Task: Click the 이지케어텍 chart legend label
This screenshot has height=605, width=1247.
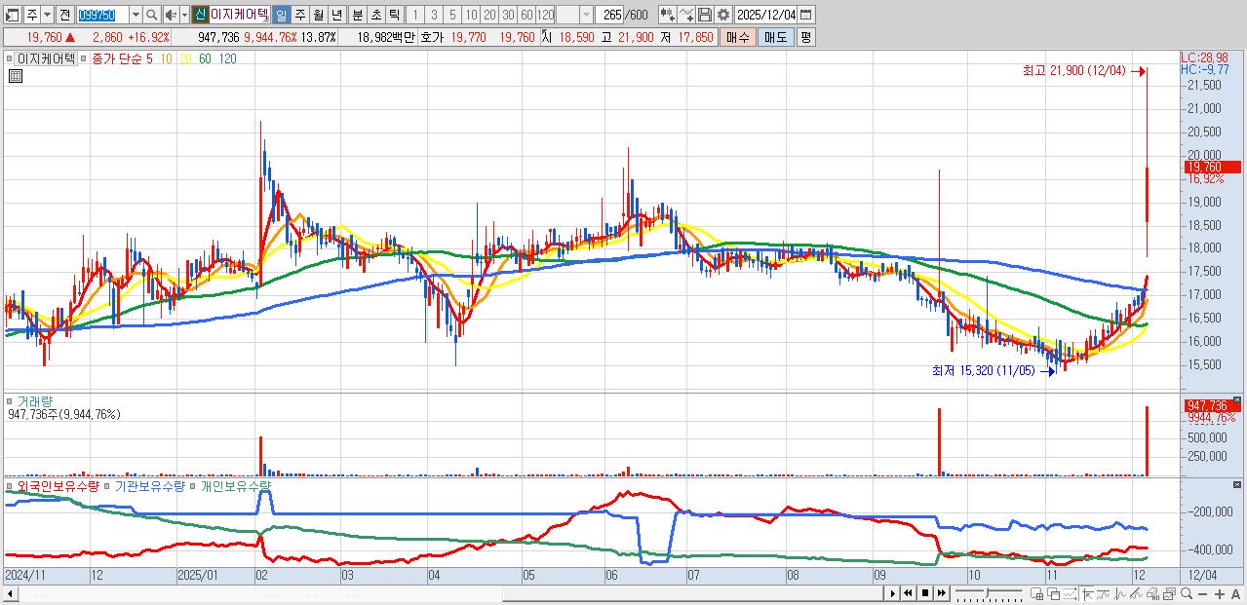Action: [x=46, y=58]
